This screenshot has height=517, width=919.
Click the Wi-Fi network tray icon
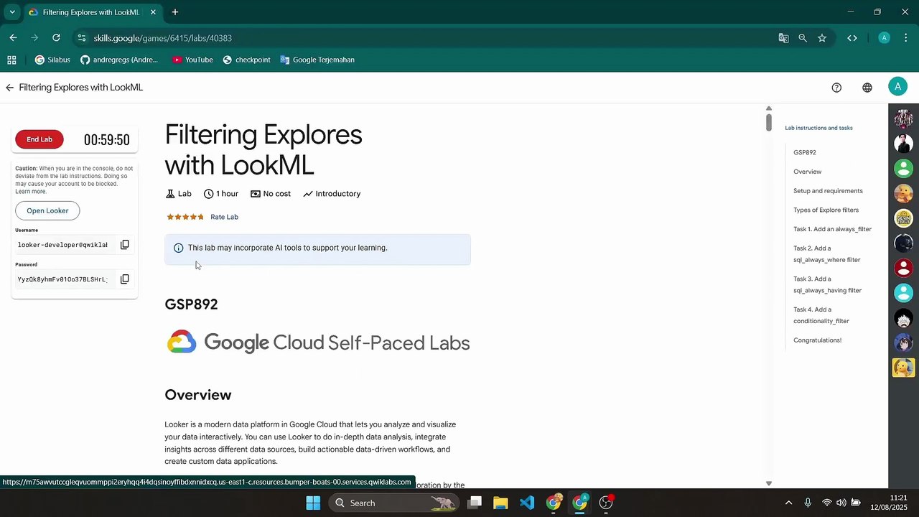click(x=827, y=503)
